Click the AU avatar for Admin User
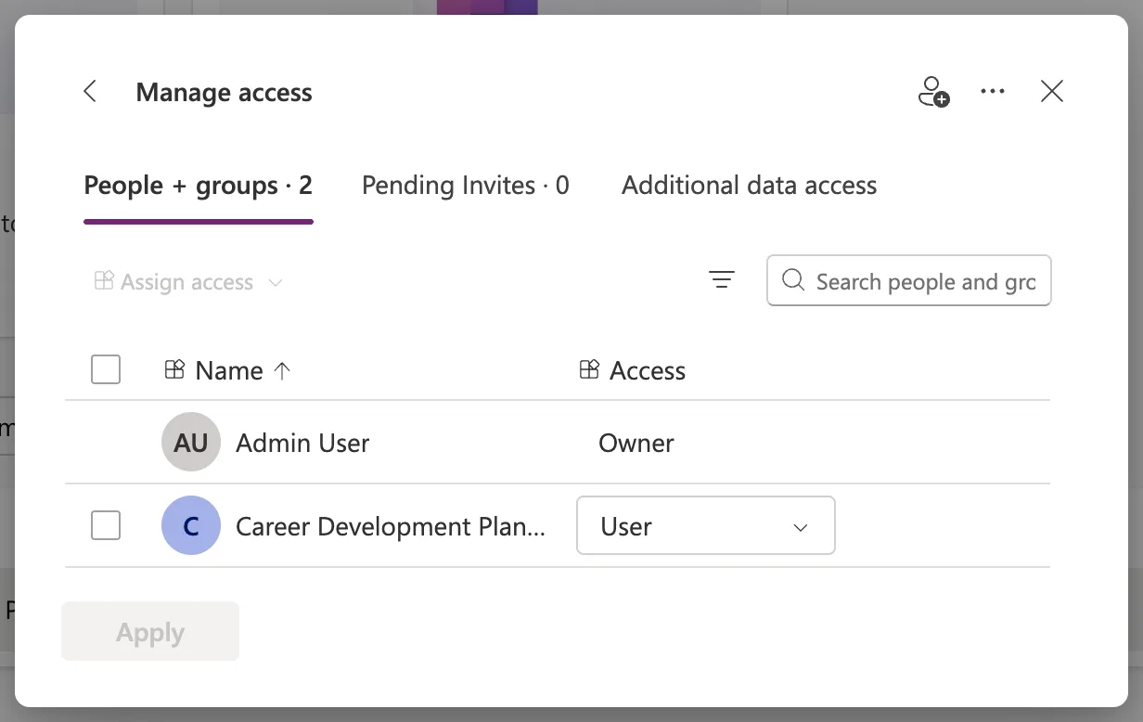 coord(191,443)
